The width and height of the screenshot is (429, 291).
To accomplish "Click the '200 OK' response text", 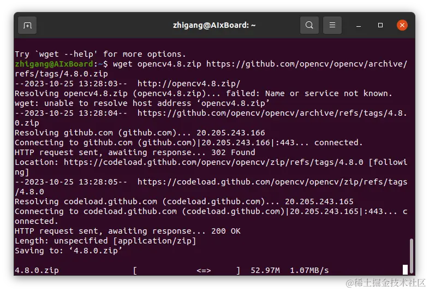I will pos(226,231).
